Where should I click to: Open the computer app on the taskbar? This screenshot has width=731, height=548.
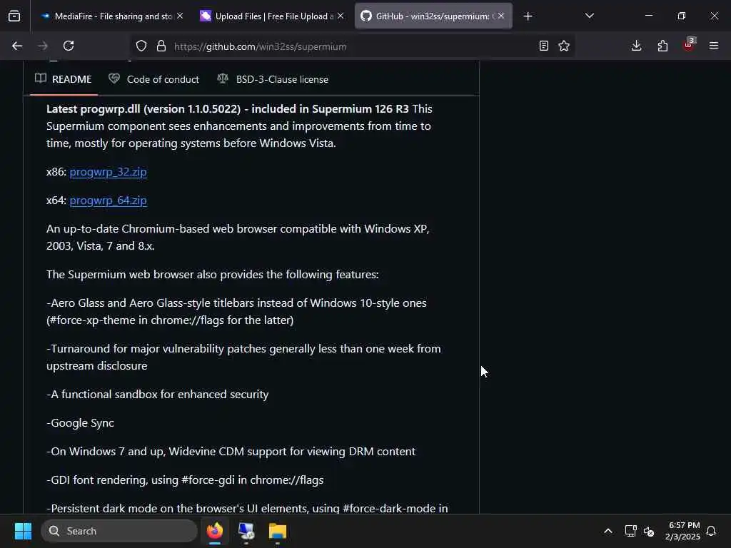(246, 531)
